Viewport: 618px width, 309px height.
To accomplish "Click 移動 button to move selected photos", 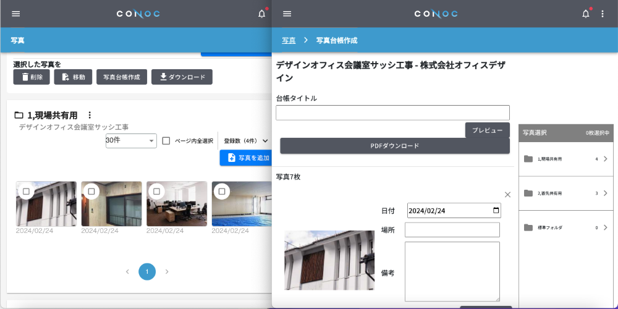I will [73, 77].
